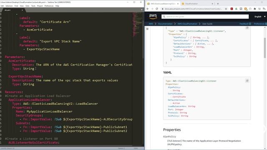267x150 pixels.
Task: Click the browser forward arrow
Action: tap(152, 9)
